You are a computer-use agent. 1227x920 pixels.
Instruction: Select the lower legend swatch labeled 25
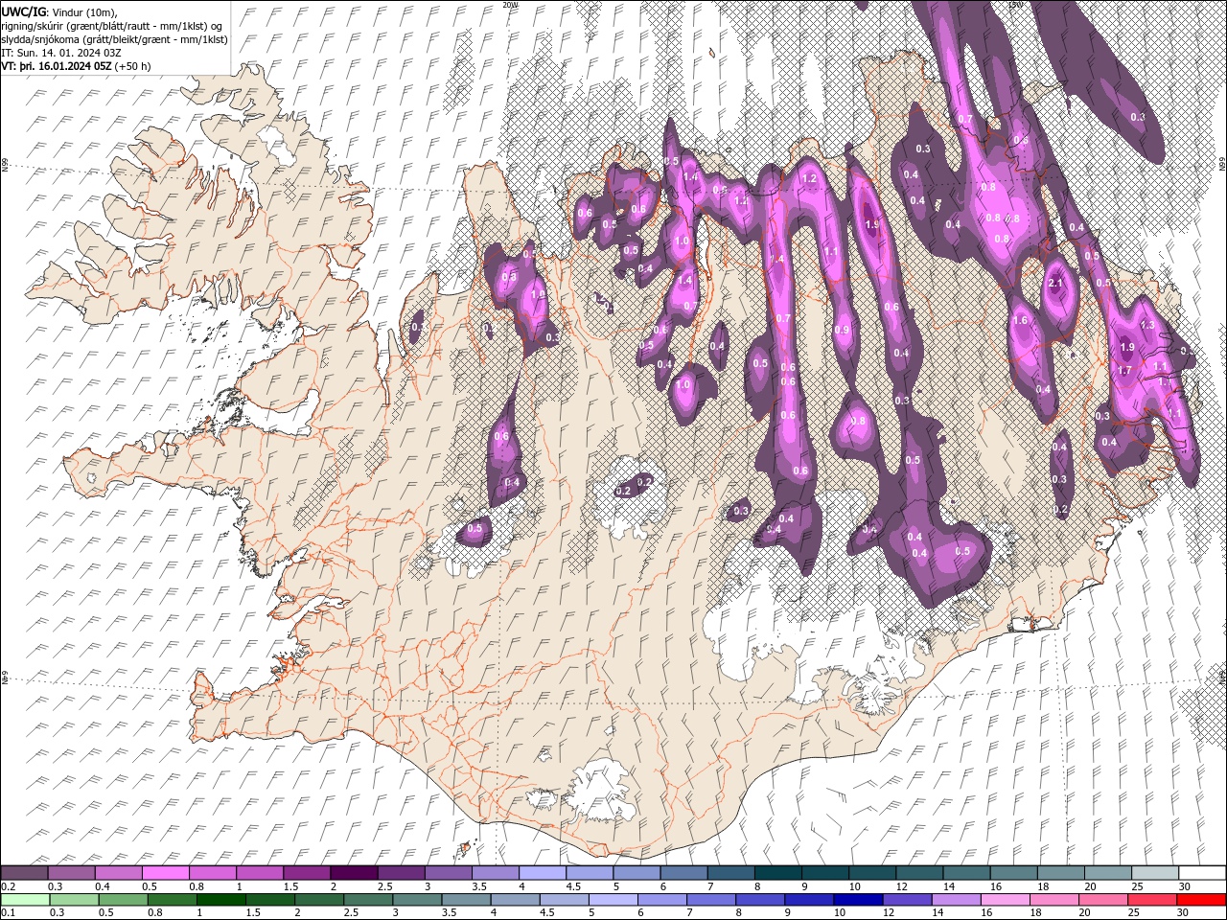[1152, 900]
